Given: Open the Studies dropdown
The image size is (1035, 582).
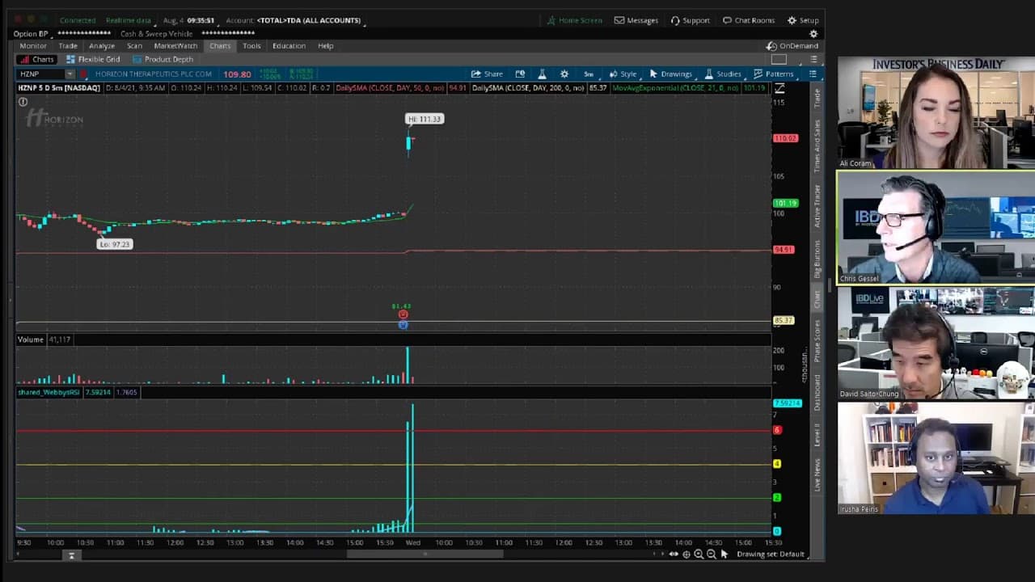Looking at the screenshot, I should [722, 74].
